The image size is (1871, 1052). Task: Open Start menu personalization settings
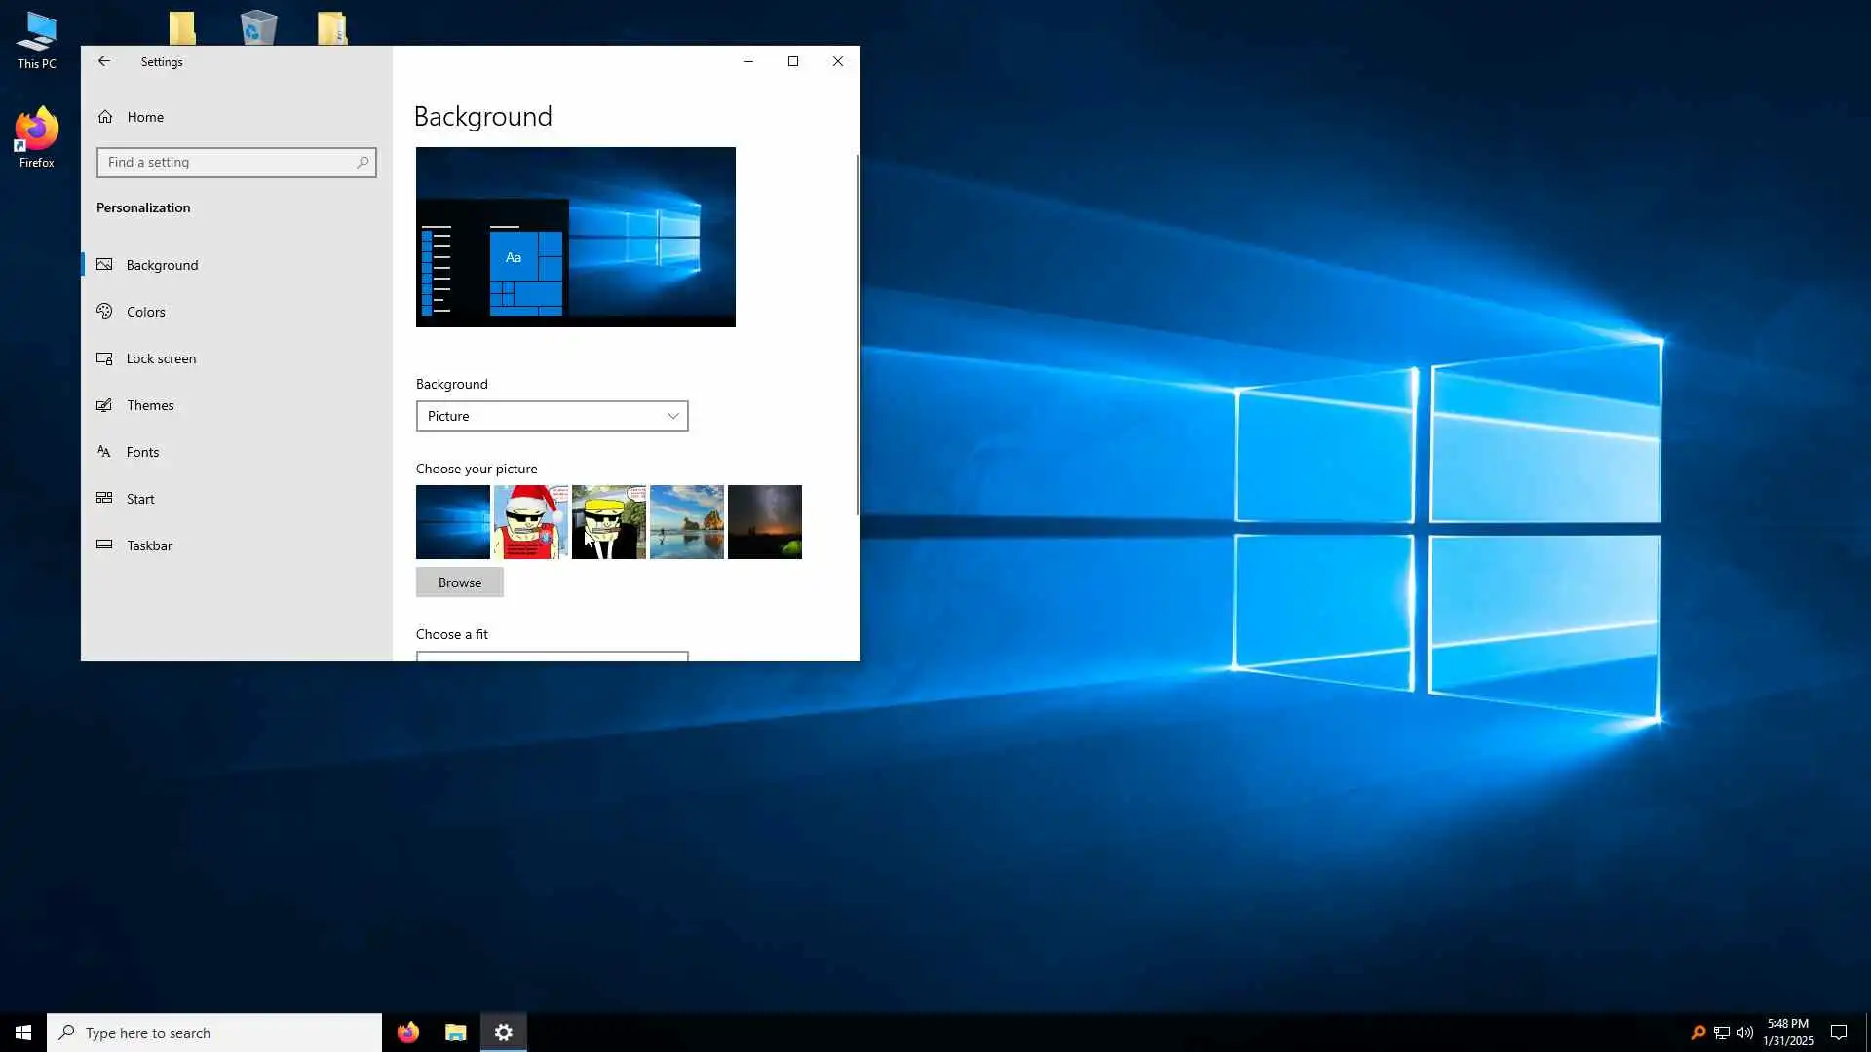click(x=140, y=499)
